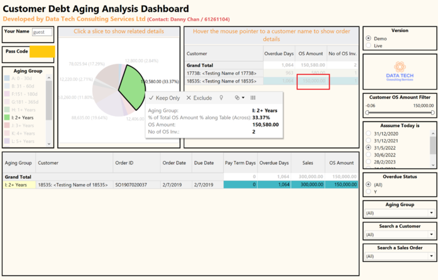
Task: Click the Your Name input field
Action: click(x=42, y=32)
